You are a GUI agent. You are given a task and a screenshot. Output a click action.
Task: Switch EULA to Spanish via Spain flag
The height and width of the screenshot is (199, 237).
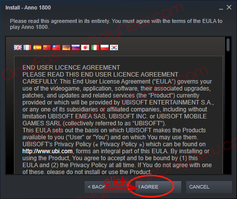[x=37, y=48]
